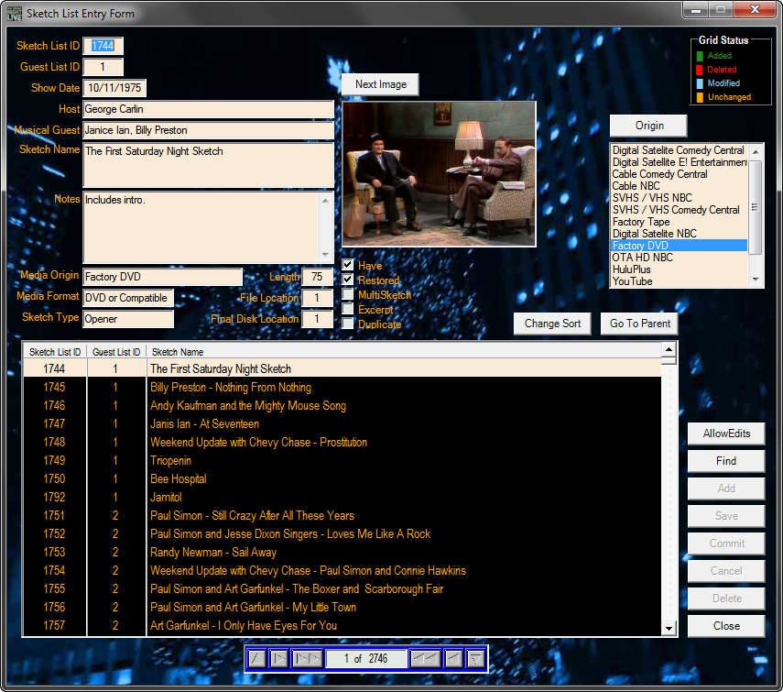This screenshot has width=783, height=692.
Task: Go to previous record with single left arrow
Action: click(453, 658)
